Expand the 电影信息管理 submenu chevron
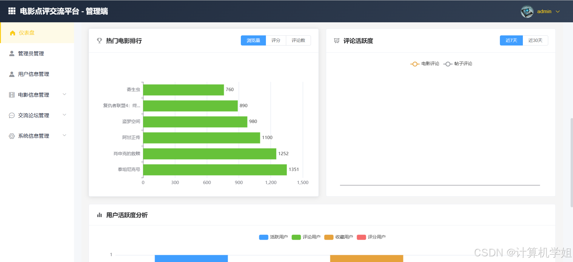Screen dimensions: 573x262 pos(64,94)
